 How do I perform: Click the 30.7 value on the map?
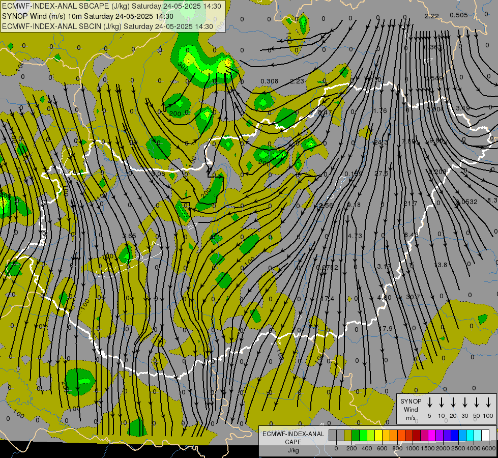pos(413,297)
